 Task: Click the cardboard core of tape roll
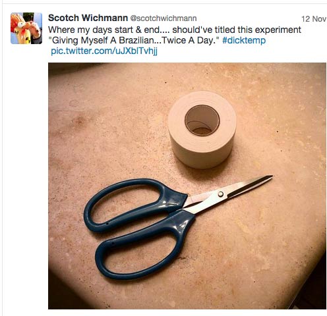pyautogui.click(x=202, y=120)
